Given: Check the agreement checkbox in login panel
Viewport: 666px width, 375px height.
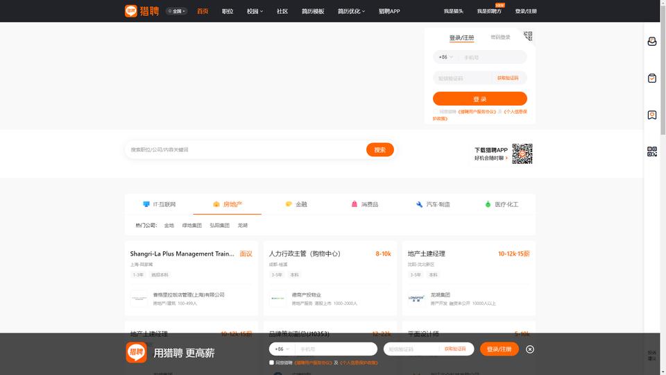Looking at the screenshot, I should coord(436,112).
